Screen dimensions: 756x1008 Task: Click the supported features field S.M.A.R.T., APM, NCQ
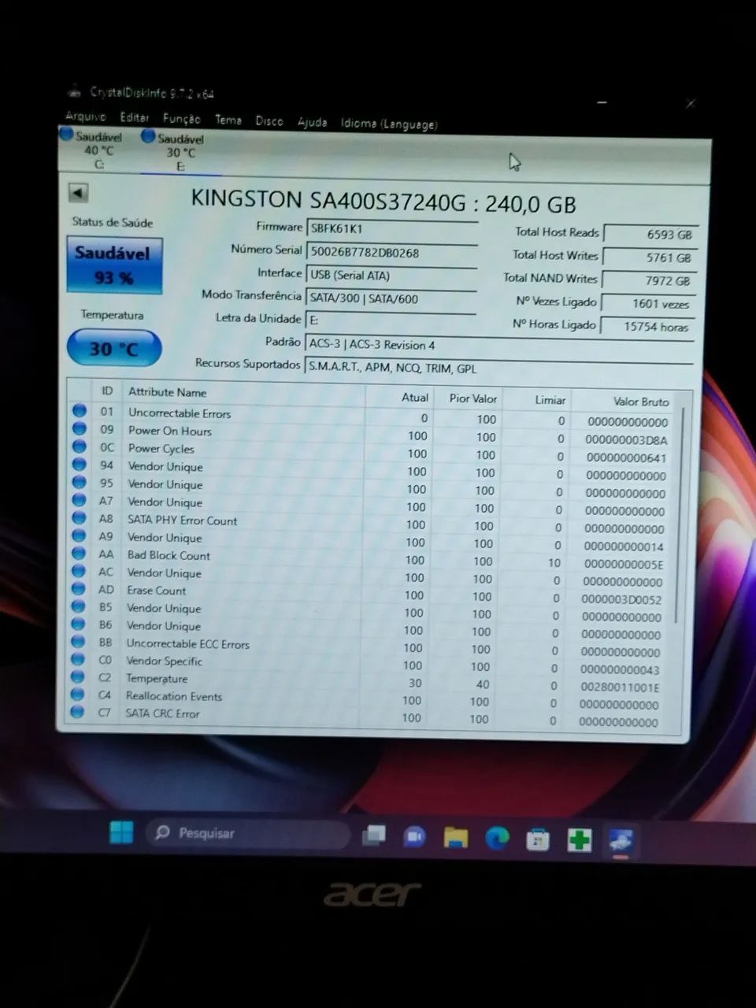coord(498,368)
